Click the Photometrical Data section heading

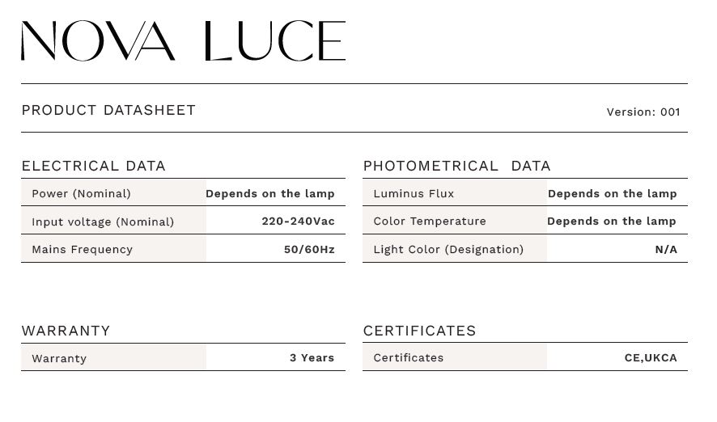point(456,166)
